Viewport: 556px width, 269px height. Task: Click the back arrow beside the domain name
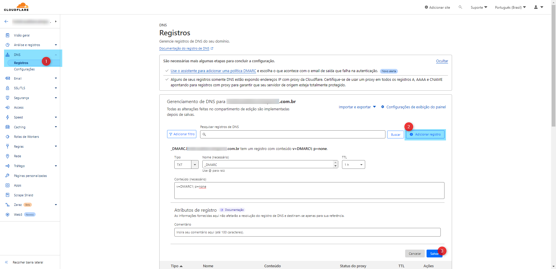click(x=6, y=21)
